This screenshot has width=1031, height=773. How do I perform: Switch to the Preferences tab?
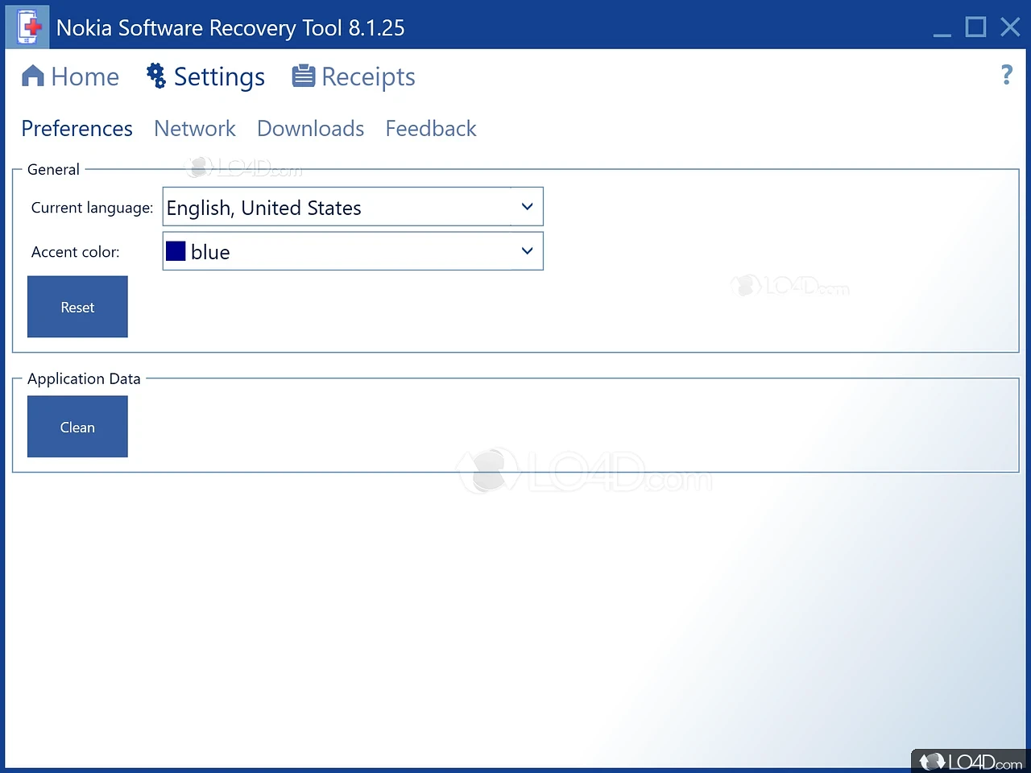[x=77, y=129]
